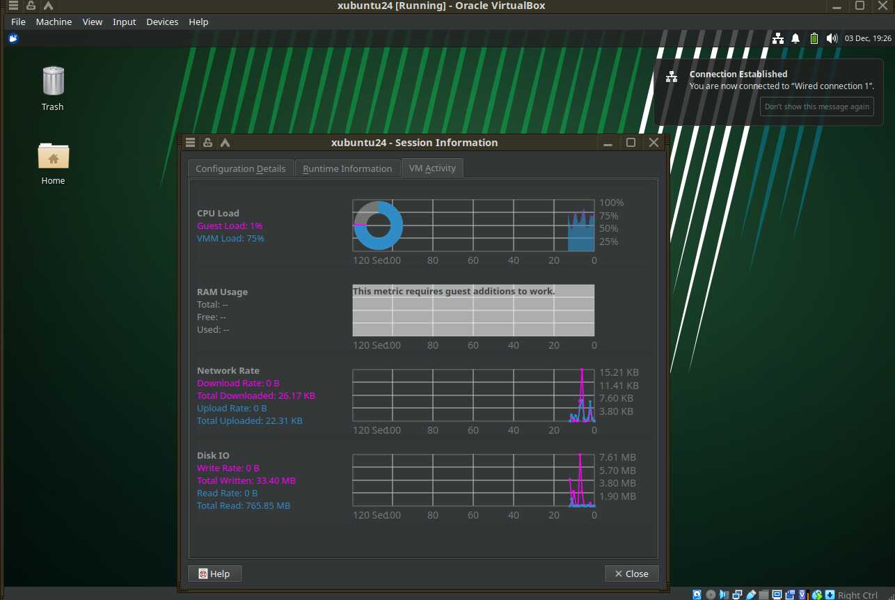Click the CPU Load history graph
The height and width of the screenshot is (600, 895).
point(473,226)
